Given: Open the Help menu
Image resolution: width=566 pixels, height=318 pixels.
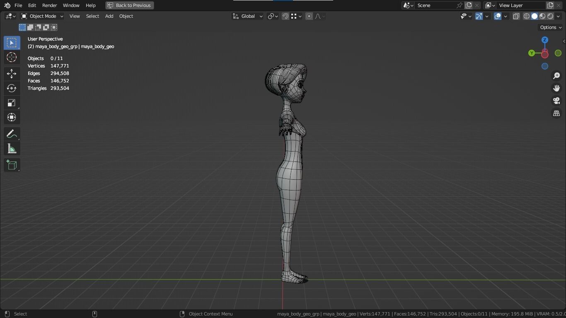Looking at the screenshot, I should point(90,5).
